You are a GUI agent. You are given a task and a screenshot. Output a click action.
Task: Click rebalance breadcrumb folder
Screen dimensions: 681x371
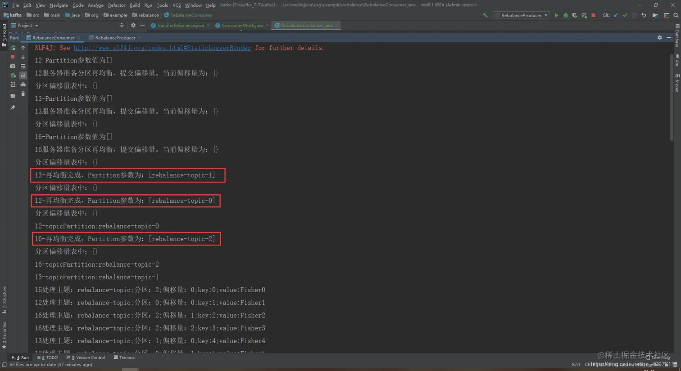pos(145,15)
